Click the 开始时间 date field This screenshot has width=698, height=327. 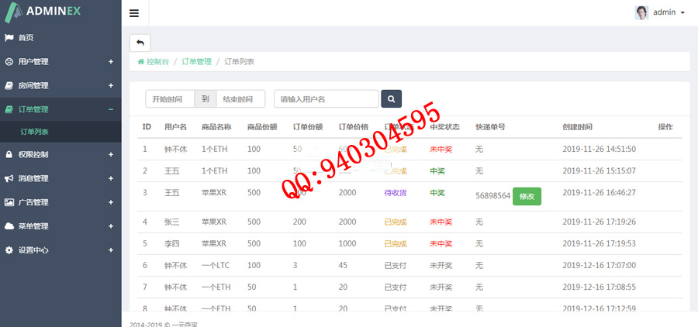click(x=169, y=99)
